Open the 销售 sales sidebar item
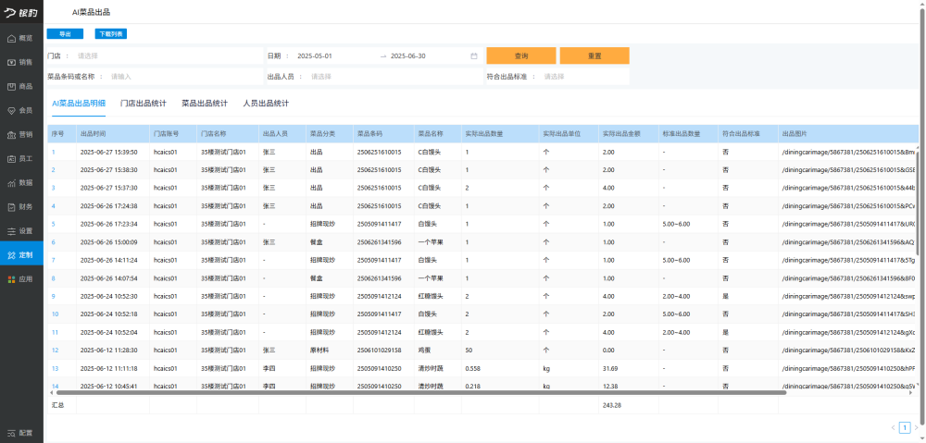Screen dimensions: 926x443 click(21, 63)
